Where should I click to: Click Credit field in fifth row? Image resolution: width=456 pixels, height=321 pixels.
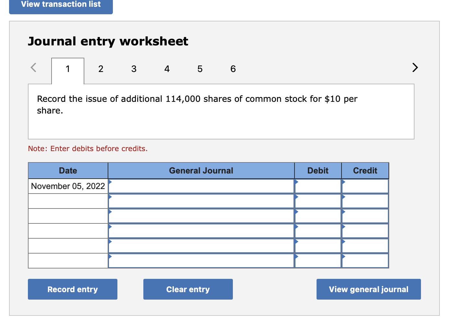[365, 246]
